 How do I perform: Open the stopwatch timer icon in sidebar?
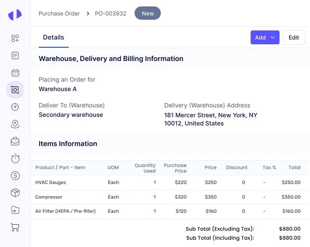(15, 159)
